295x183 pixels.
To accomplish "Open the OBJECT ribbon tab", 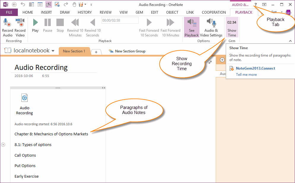I will click(x=172, y=12).
